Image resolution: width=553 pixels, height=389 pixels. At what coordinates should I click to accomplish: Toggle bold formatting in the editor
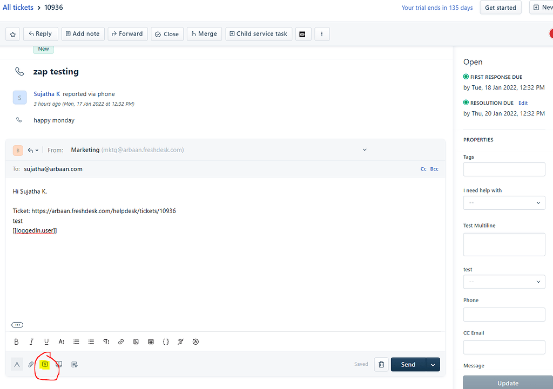click(x=16, y=342)
